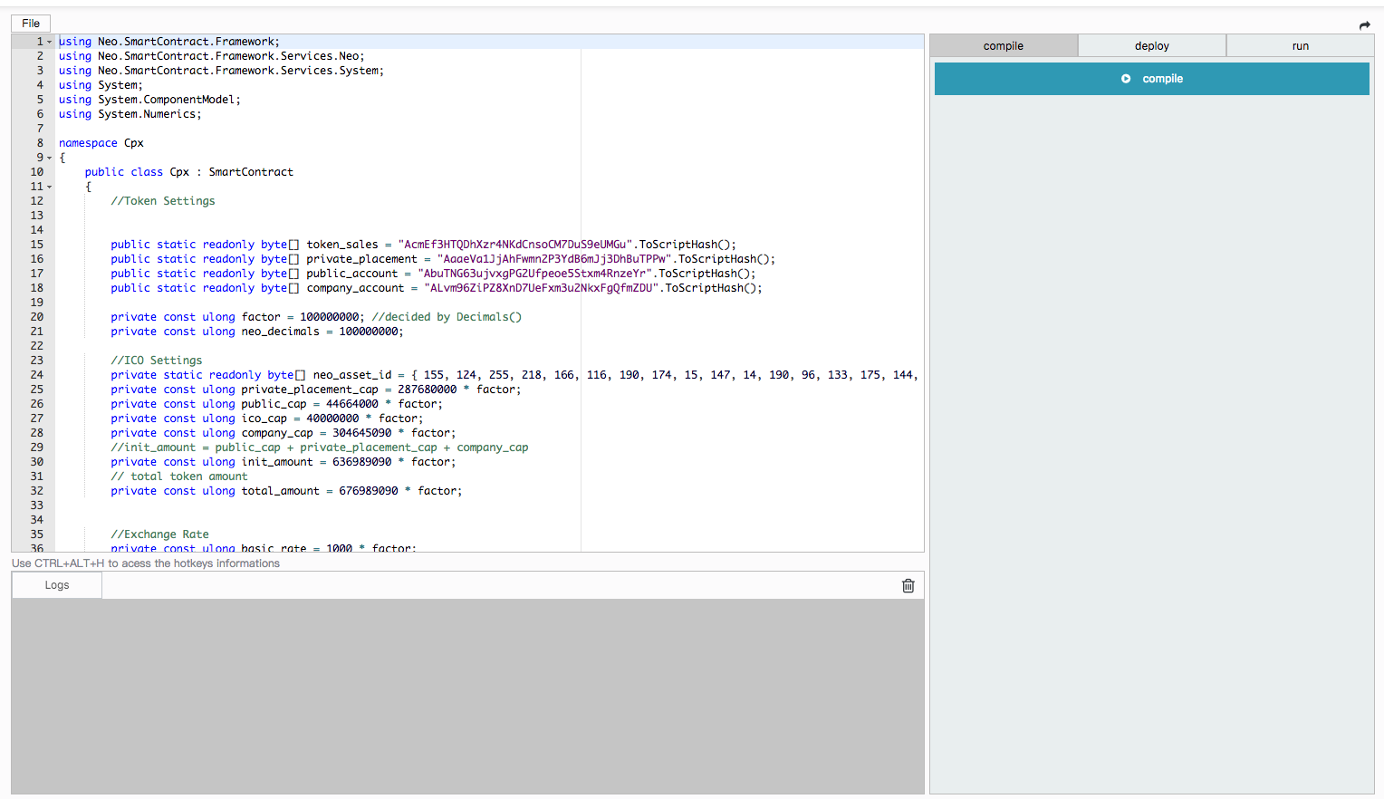1384x799 pixels.
Task: Click the '//ICO Settings' comment
Action: point(157,361)
